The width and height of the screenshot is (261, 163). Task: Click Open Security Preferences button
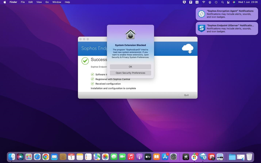130,73
